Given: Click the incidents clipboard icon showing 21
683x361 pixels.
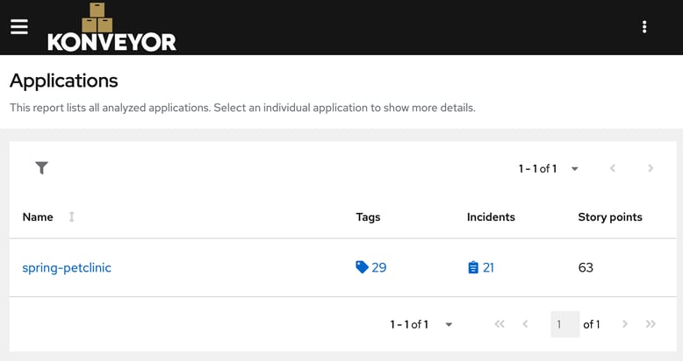Looking at the screenshot, I should click(x=473, y=267).
